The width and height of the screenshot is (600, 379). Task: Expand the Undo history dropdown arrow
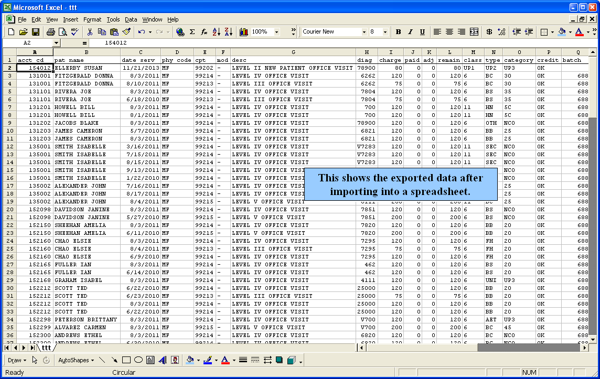click(x=150, y=32)
